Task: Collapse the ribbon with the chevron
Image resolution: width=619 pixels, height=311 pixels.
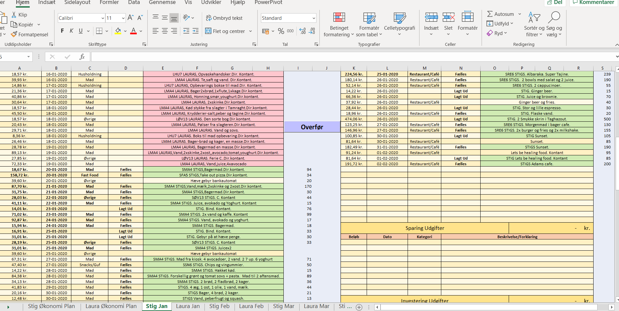Action: (617, 45)
